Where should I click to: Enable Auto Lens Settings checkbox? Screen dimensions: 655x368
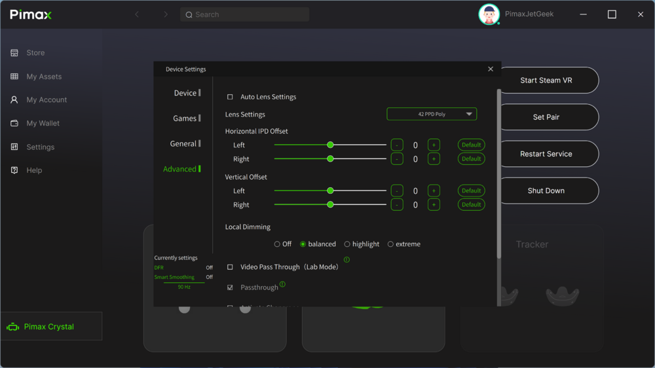click(x=230, y=97)
